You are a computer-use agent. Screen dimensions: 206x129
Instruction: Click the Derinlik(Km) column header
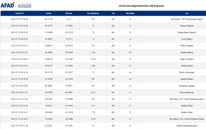tap(93, 13)
